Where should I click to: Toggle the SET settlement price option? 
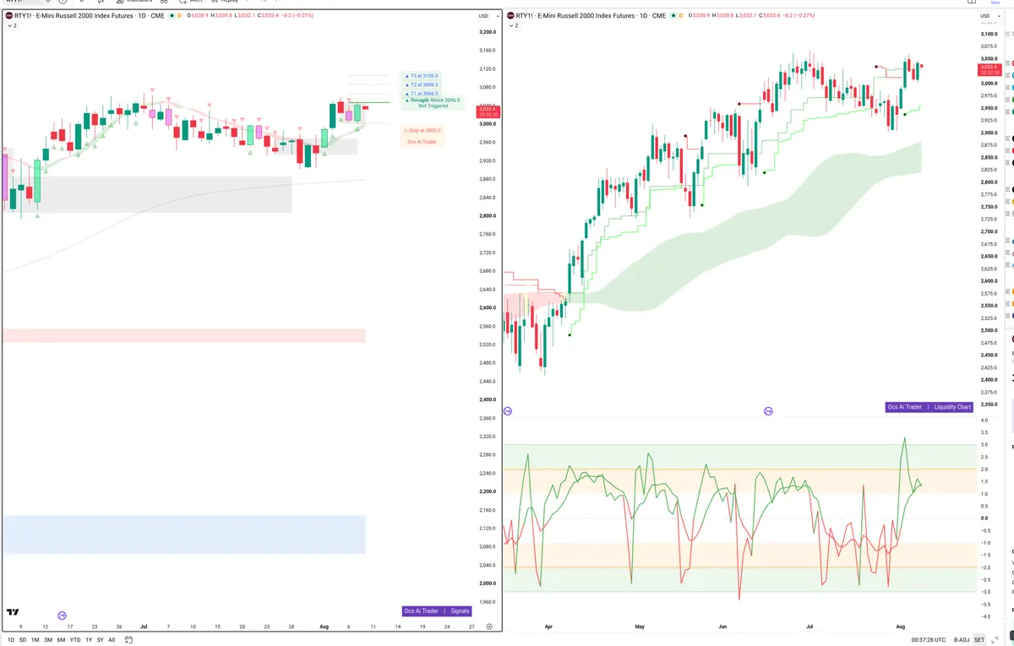pyautogui.click(x=979, y=640)
